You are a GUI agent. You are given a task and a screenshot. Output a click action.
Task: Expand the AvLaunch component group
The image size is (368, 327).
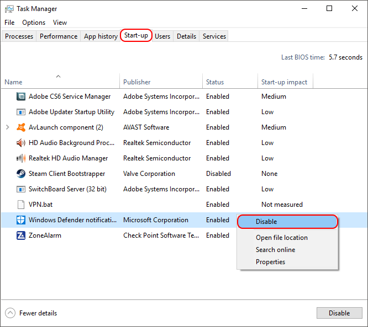pos(8,127)
